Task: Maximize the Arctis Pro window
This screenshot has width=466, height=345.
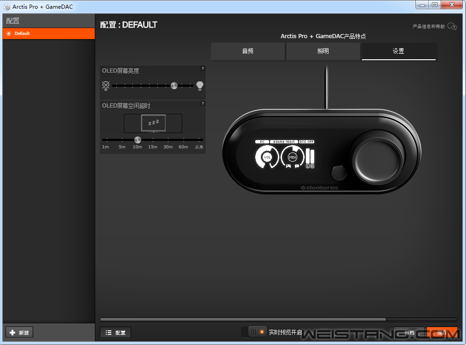Action: [x=435, y=5]
